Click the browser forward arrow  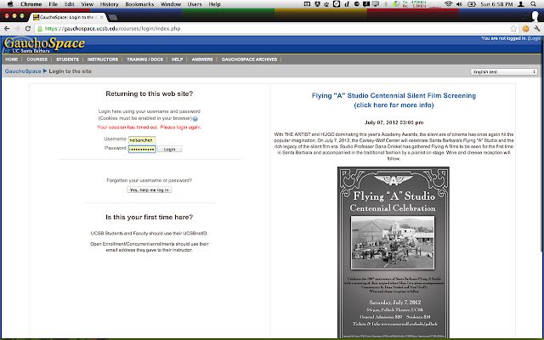coord(17,29)
